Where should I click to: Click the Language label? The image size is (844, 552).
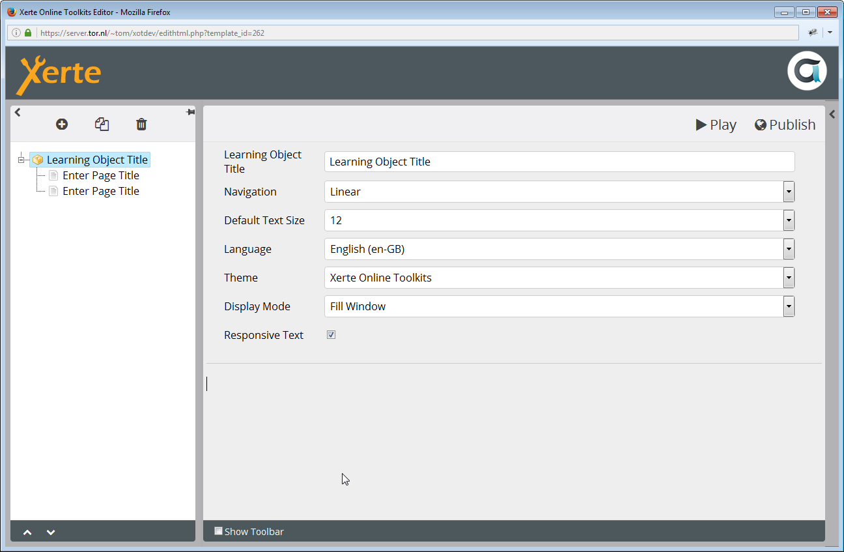(247, 249)
